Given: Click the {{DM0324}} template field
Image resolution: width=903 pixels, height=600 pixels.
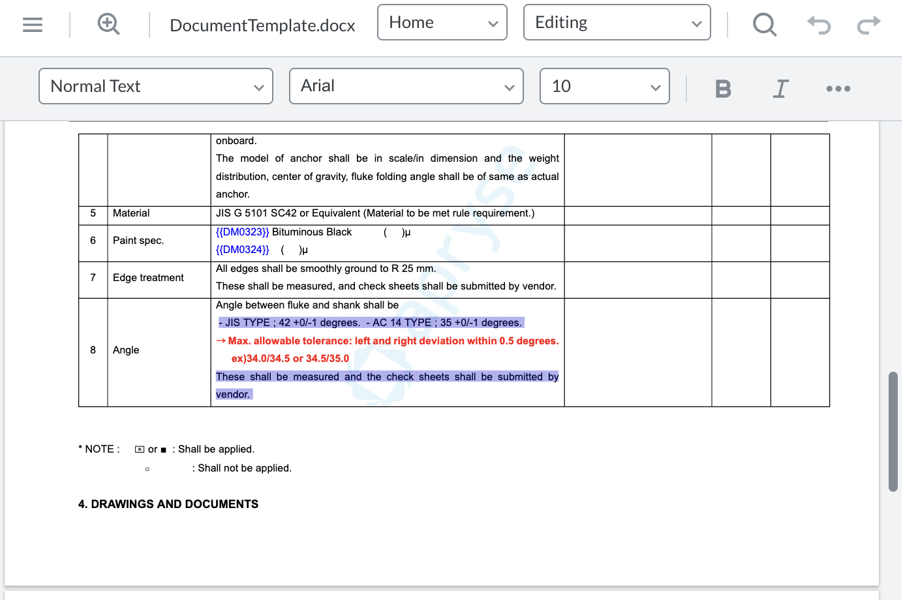Looking at the screenshot, I should click(x=242, y=250).
